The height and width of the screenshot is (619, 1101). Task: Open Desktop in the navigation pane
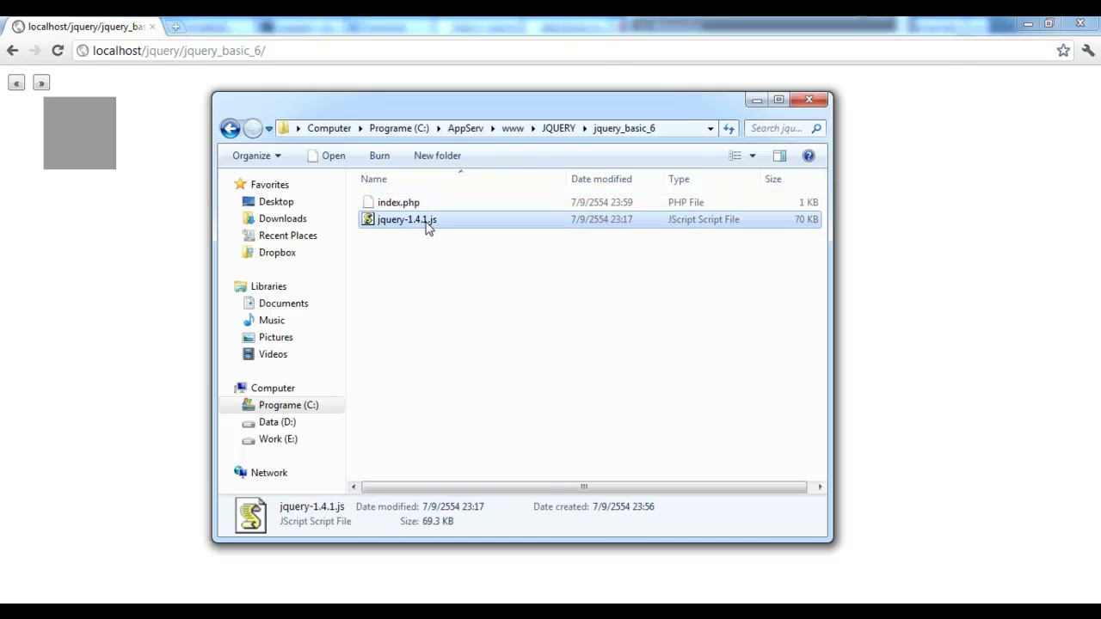pos(275,202)
